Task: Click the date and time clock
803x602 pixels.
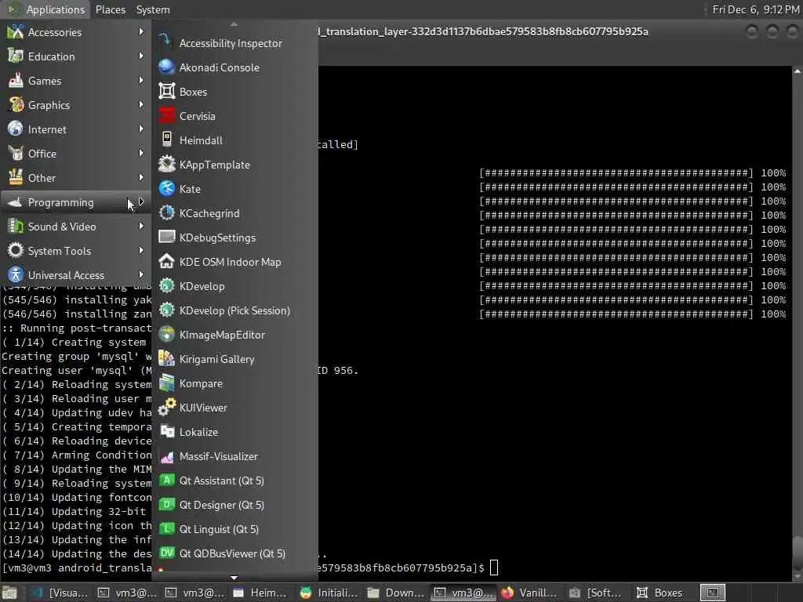Action: (755, 9)
